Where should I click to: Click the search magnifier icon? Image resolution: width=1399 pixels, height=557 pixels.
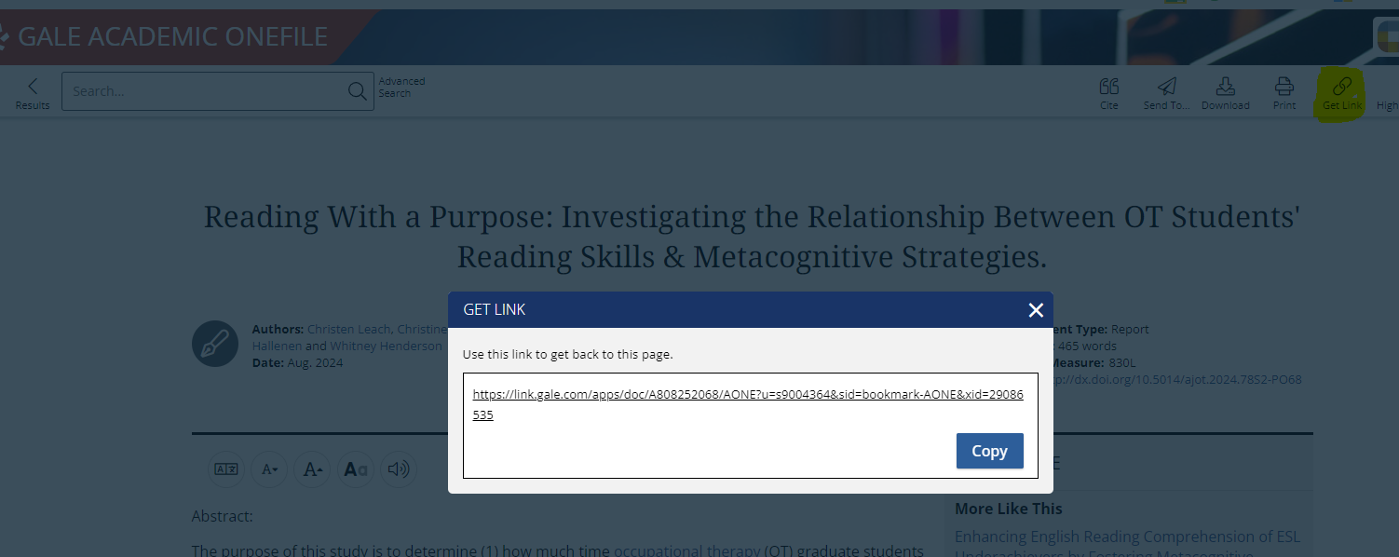pos(357,90)
